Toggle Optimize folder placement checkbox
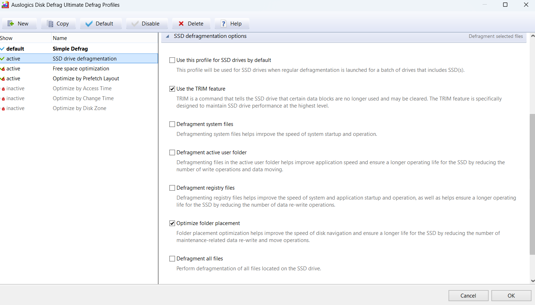 (x=172, y=223)
